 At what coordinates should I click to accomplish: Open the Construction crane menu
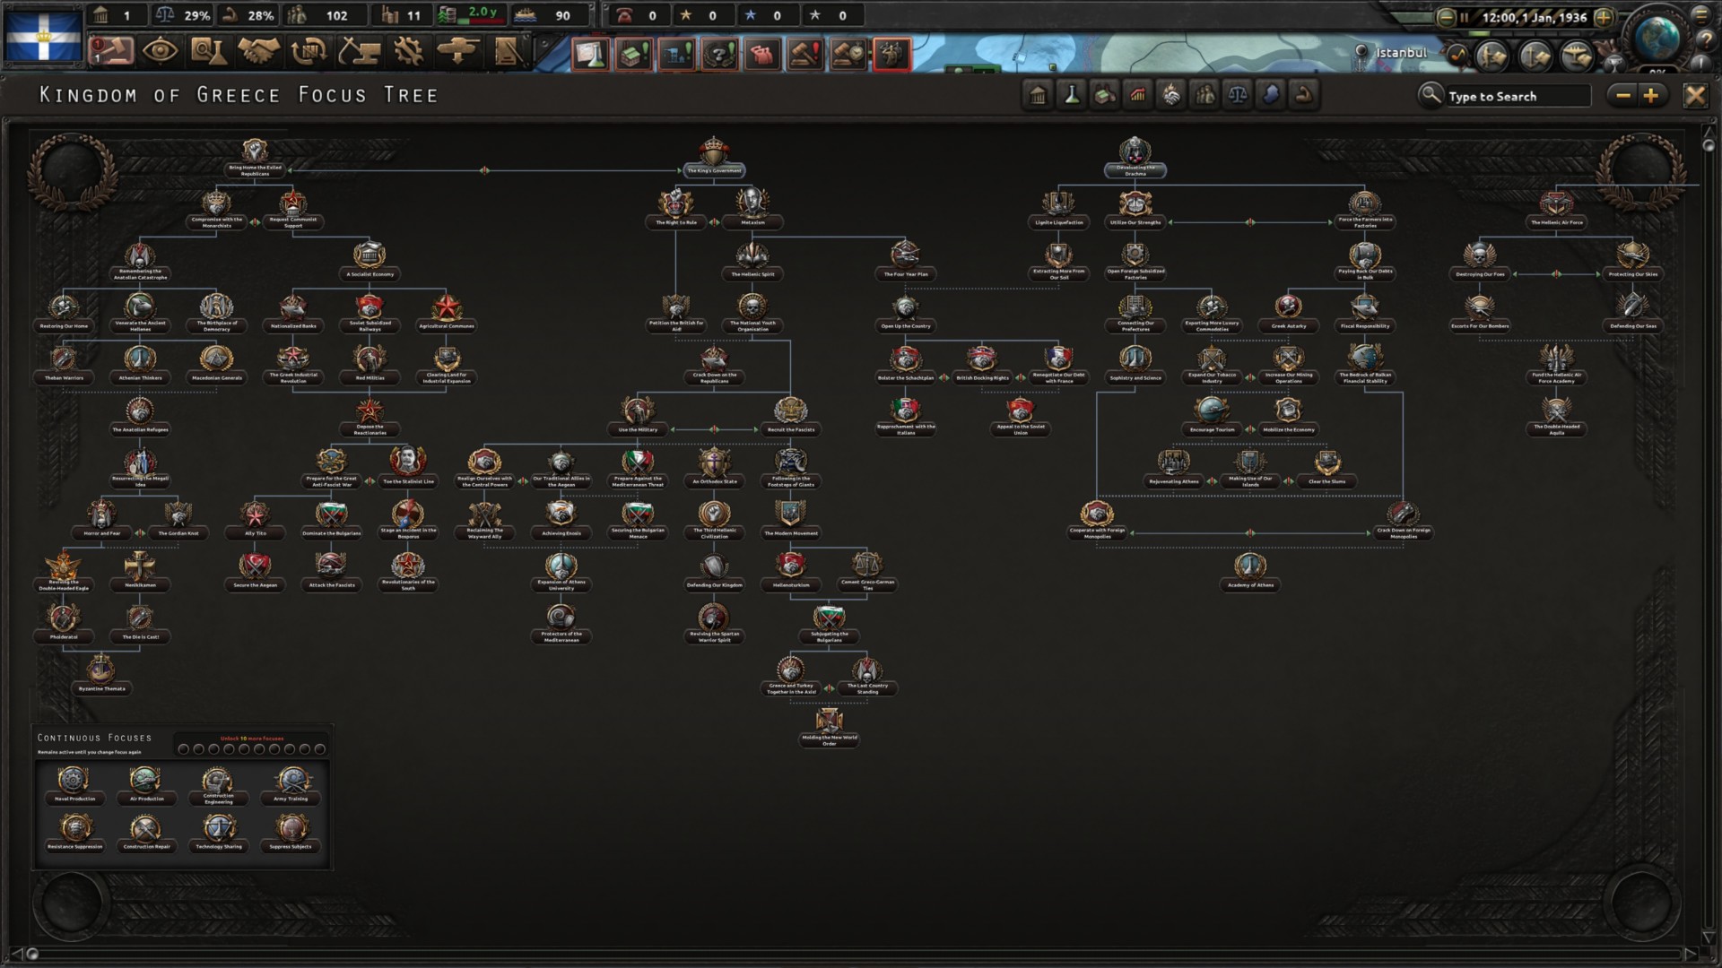359,51
